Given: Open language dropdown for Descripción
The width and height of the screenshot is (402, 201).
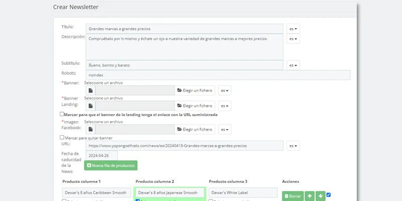Looking at the screenshot, I should (x=293, y=39).
